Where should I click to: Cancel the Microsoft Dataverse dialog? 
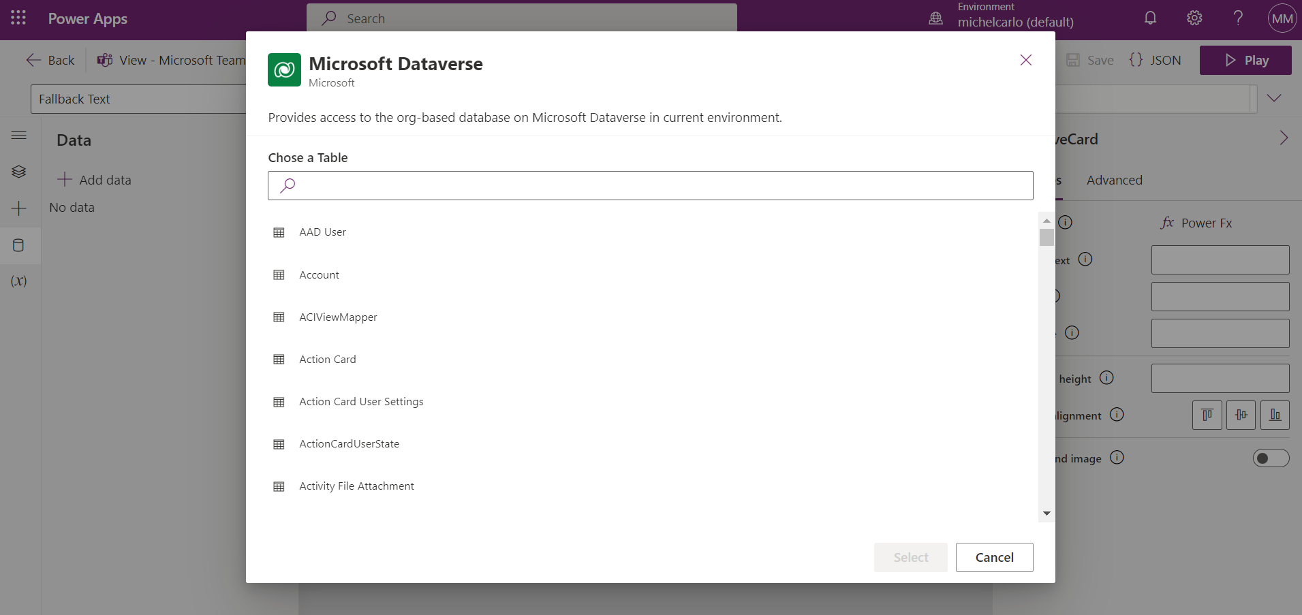[993, 557]
